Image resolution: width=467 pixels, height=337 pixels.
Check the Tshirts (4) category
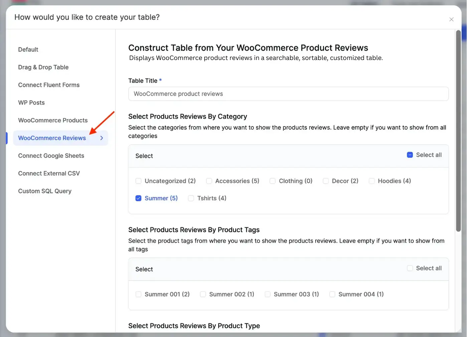coord(191,198)
